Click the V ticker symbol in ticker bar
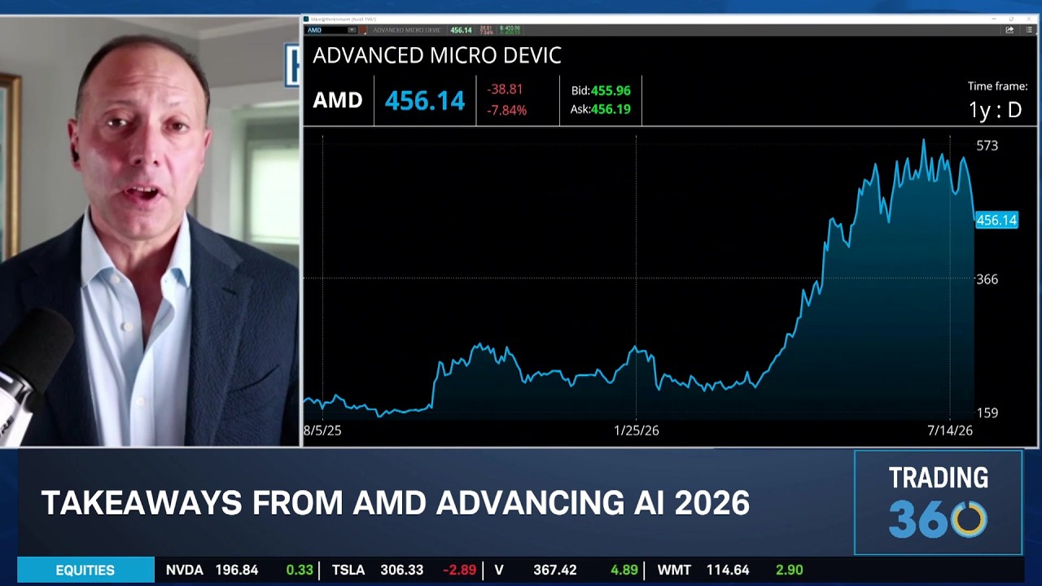This screenshot has height=586, width=1042. pos(499,571)
